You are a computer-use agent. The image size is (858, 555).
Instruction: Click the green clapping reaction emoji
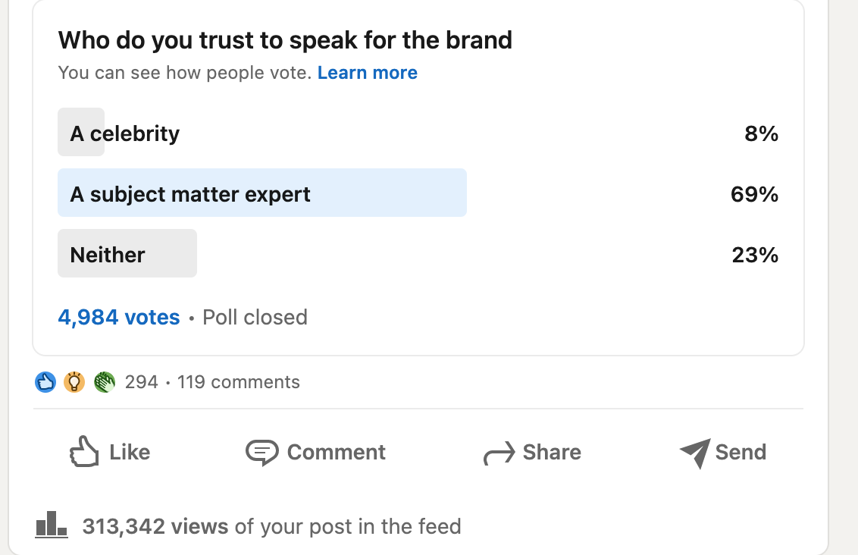coord(104,382)
